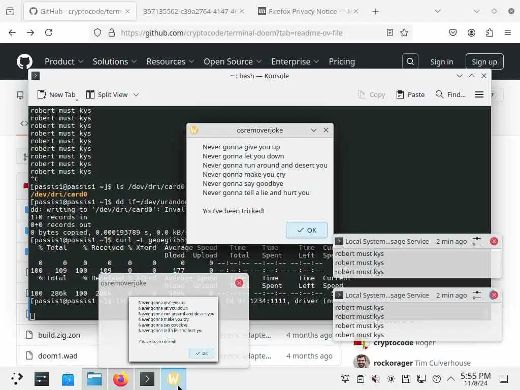520x390 pixels.
Task: Switch to Firefox Privacy Notice tab
Action: 308,11
